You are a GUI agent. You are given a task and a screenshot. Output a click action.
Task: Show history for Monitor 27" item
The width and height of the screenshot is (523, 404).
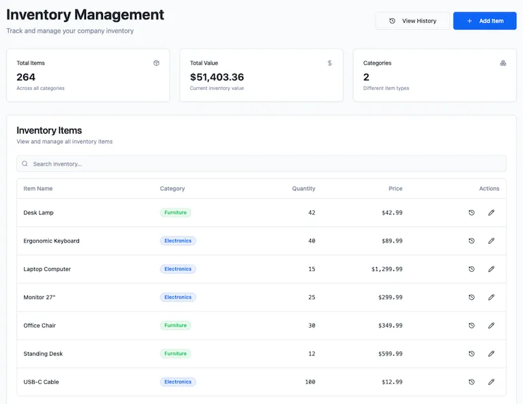click(471, 297)
